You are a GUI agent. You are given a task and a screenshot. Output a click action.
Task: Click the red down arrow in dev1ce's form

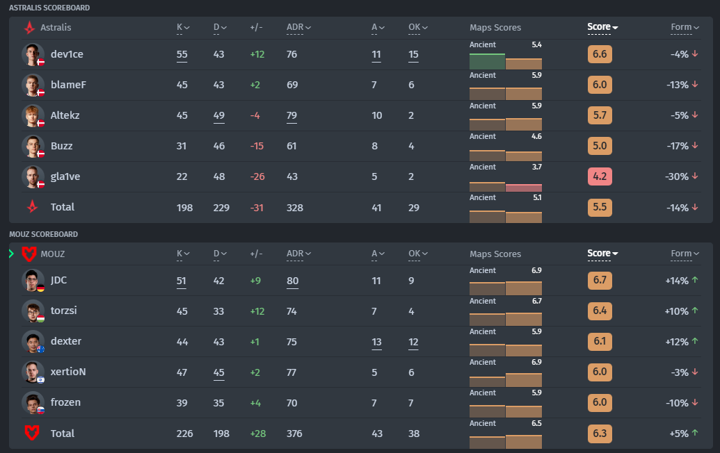695,53
